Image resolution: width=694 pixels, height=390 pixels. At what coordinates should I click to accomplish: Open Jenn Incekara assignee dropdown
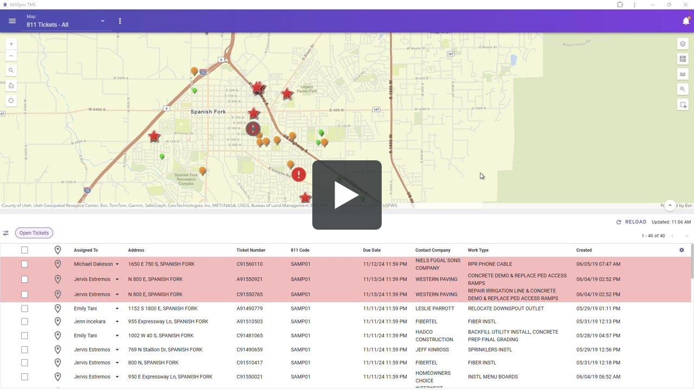click(x=117, y=322)
